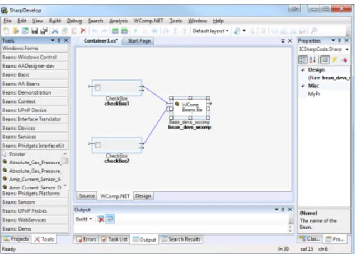The width and height of the screenshot is (356, 254).
Task: Expand Beans: WebServices toolbox category
Action: [35, 220]
